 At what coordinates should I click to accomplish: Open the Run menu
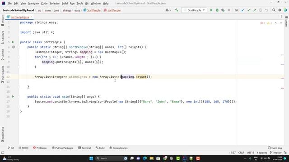coord(72,3)
